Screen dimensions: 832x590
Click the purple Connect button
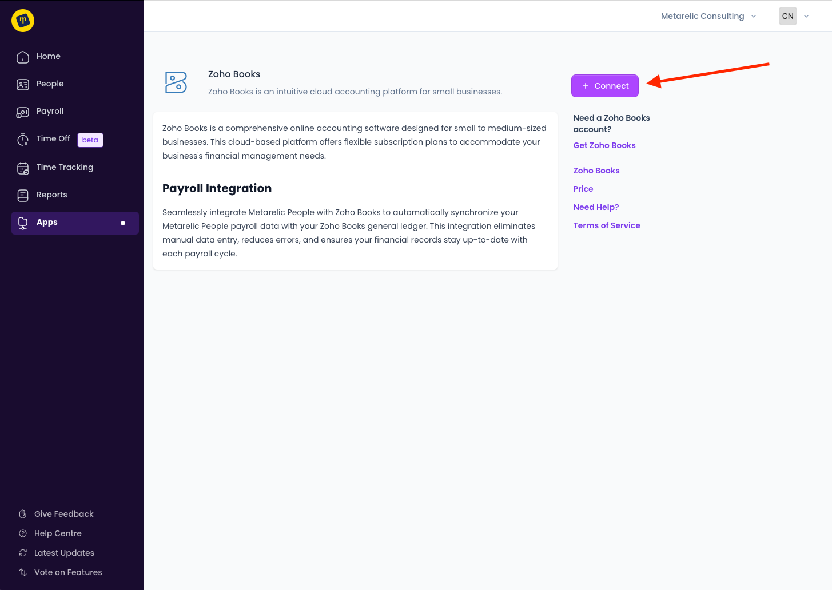[605, 86]
